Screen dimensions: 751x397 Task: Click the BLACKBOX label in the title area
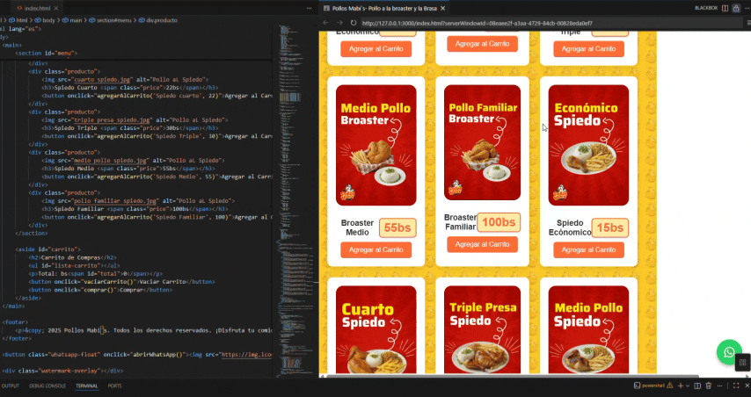click(706, 8)
